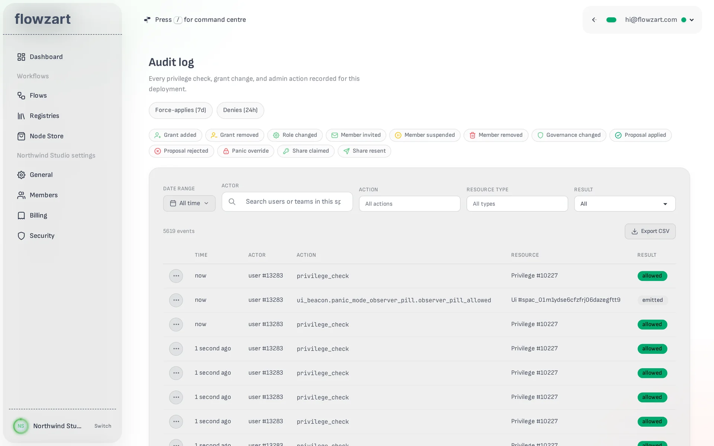The width and height of the screenshot is (714, 446).
Task: Filter by Share resent chip
Action: tap(364, 151)
